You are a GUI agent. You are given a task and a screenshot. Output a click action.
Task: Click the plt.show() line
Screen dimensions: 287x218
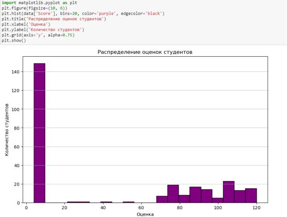pos(14,41)
